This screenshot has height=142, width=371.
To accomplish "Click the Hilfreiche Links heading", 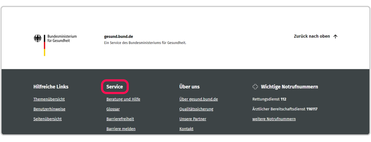I will 51,87.
